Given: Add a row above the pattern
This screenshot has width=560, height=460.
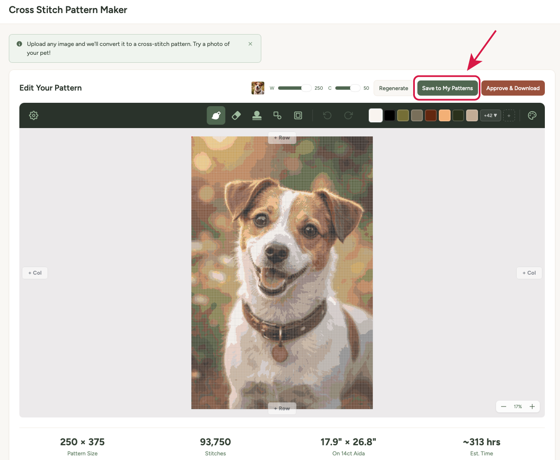Looking at the screenshot, I should tap(281, 137).
